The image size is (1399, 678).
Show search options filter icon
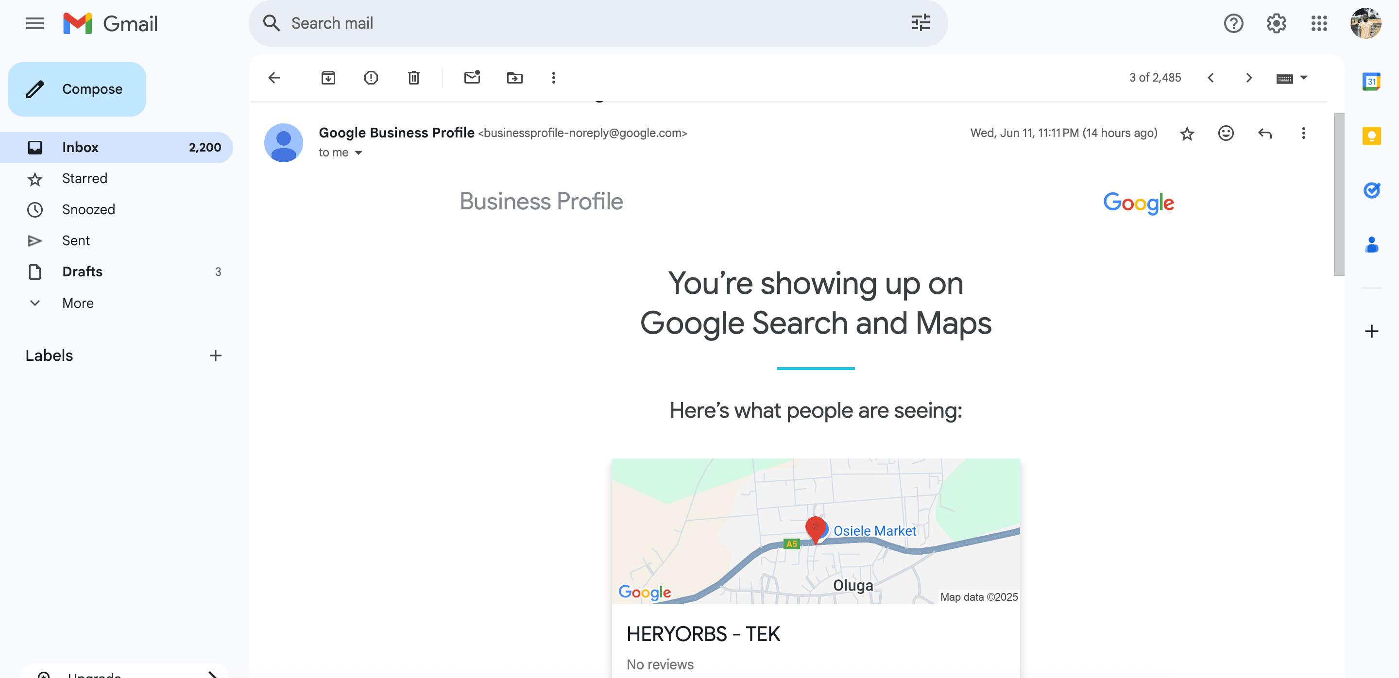click(x=921, y=23)
